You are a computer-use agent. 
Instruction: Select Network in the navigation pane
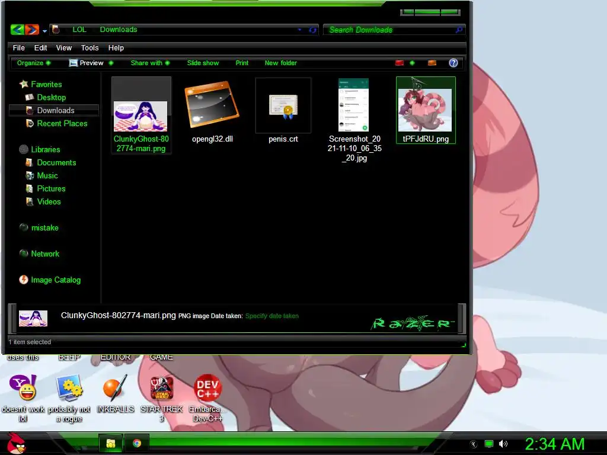tap(45, 254)
